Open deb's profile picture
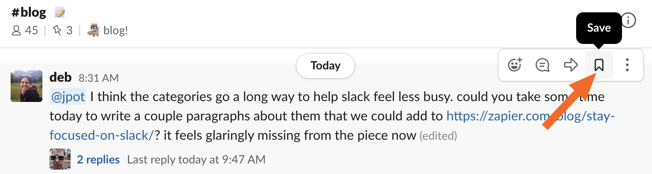Viewport: 652px width, 174px height. pyautogui.click(x=26, y=86)
